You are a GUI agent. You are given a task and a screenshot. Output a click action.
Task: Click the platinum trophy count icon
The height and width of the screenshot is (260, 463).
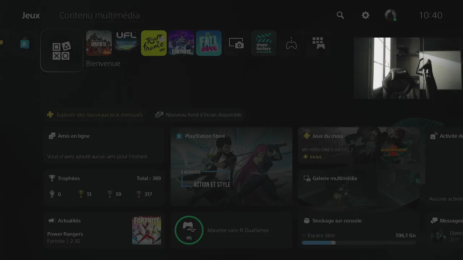point(52,194)
